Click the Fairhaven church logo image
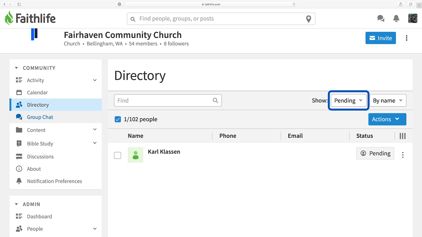The height and width of the screenshot is (237, 422). tap(34, 34)
